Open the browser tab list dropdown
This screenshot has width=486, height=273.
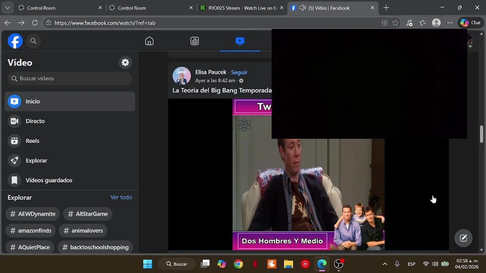7,8
